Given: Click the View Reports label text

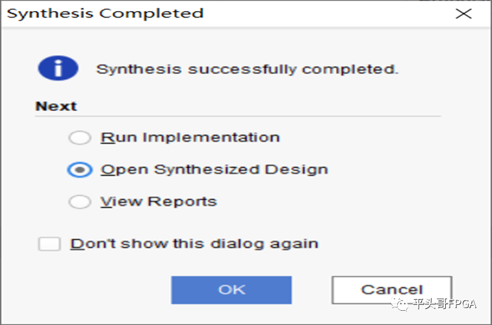Looking at the screenshot, I should click(x=158, y=202).
